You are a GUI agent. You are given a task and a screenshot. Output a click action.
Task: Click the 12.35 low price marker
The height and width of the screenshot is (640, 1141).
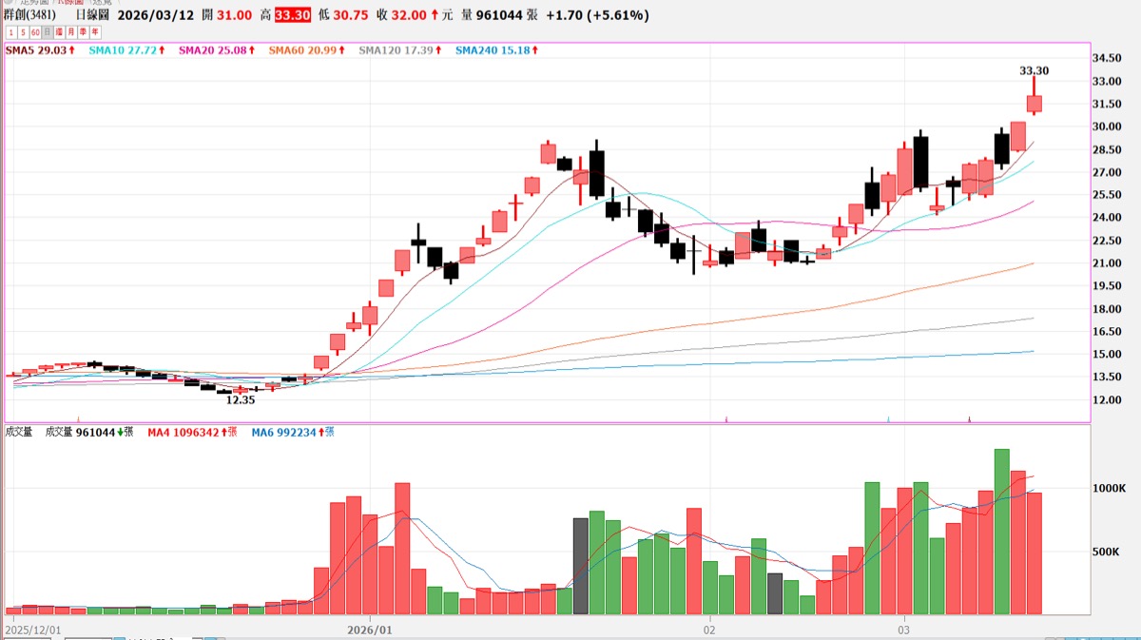pos(240,400)
